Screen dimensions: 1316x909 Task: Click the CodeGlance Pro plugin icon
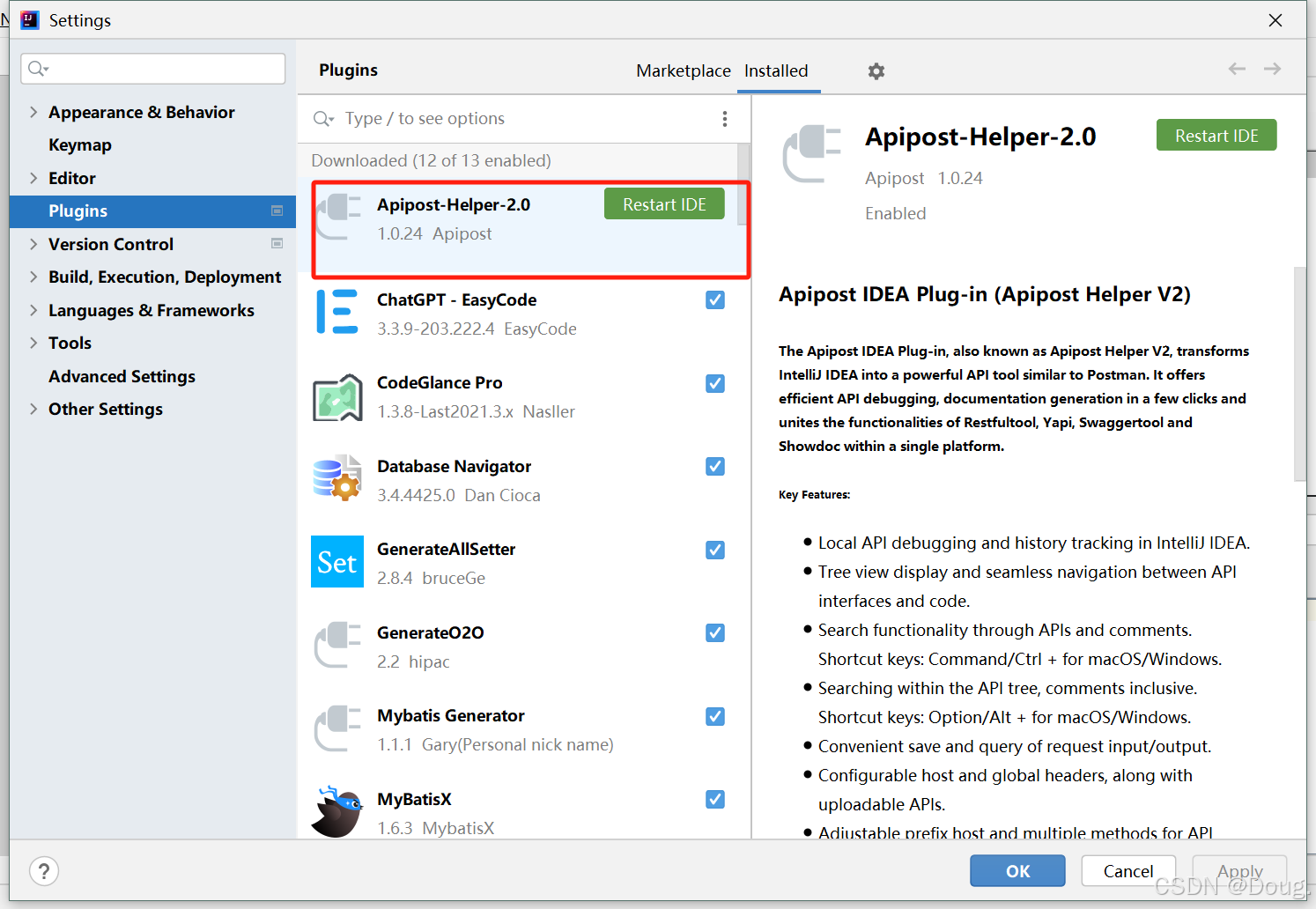[x=337, y=397]
